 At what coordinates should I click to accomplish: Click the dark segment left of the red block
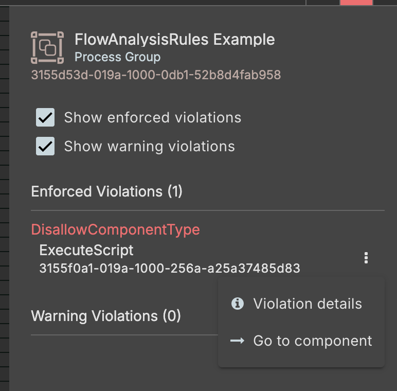pos(322,2)
